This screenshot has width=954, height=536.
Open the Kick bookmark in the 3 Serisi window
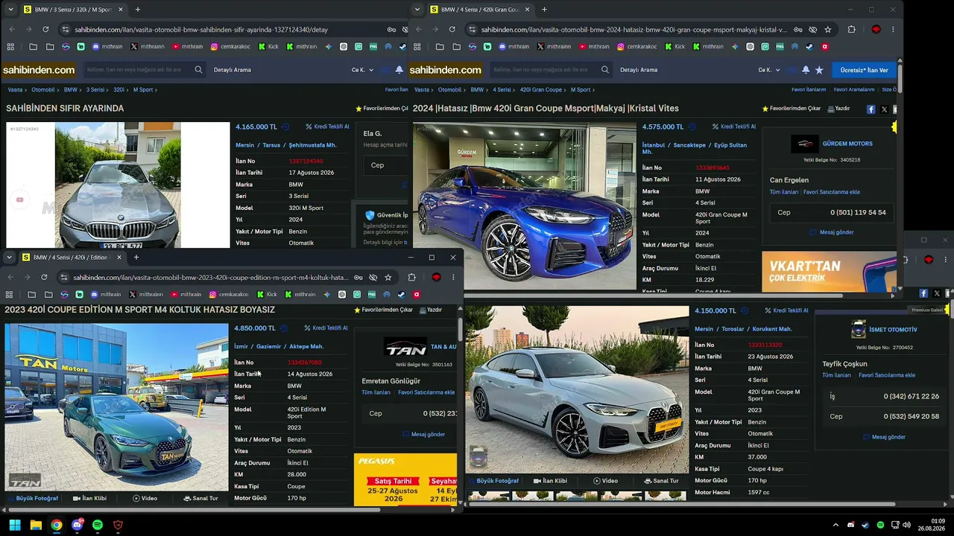268,46
